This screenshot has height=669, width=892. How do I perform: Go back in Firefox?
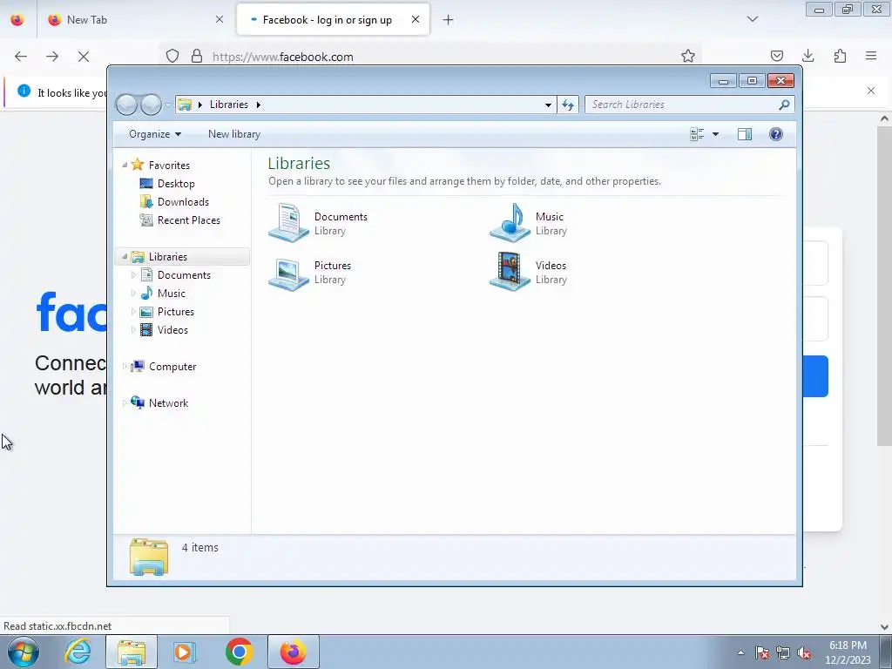click(21, 57)
